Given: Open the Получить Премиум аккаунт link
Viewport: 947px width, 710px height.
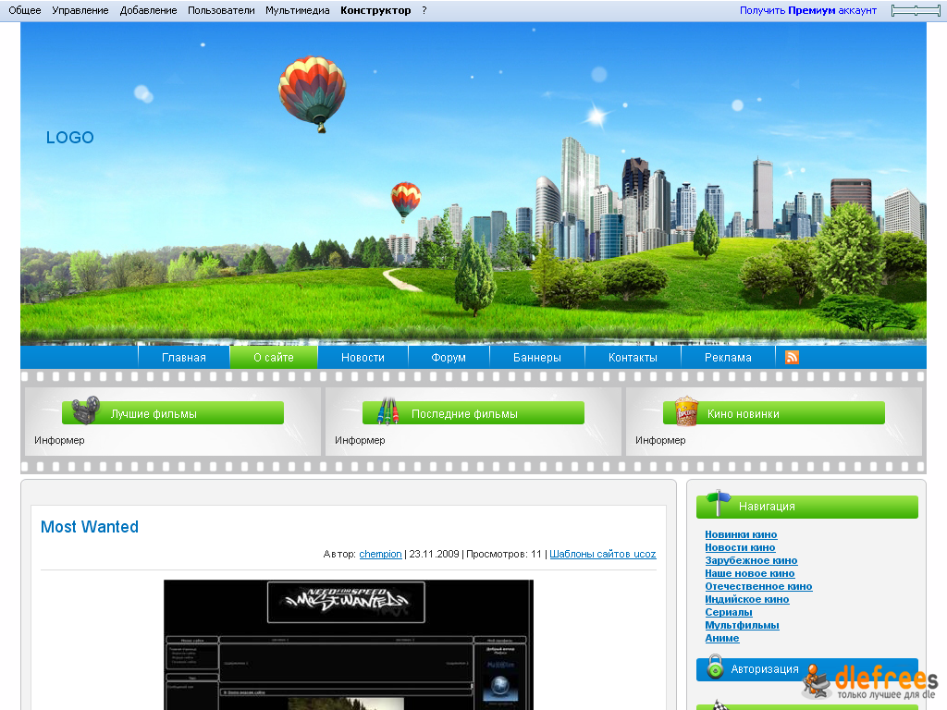Looking at the screenshot, I should (807, 11).
